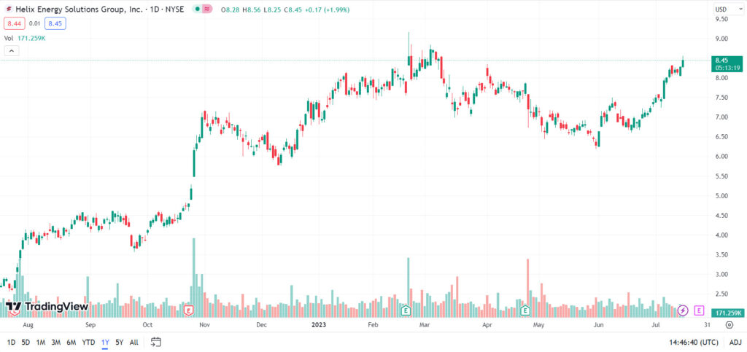747x352 pixels.
Task: Switch to the 1M time range
Action: (41, 342)
